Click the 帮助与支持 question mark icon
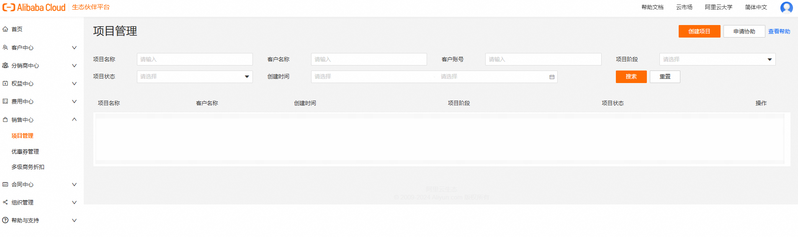The image size is (798, 237). [x=5, y=220]
